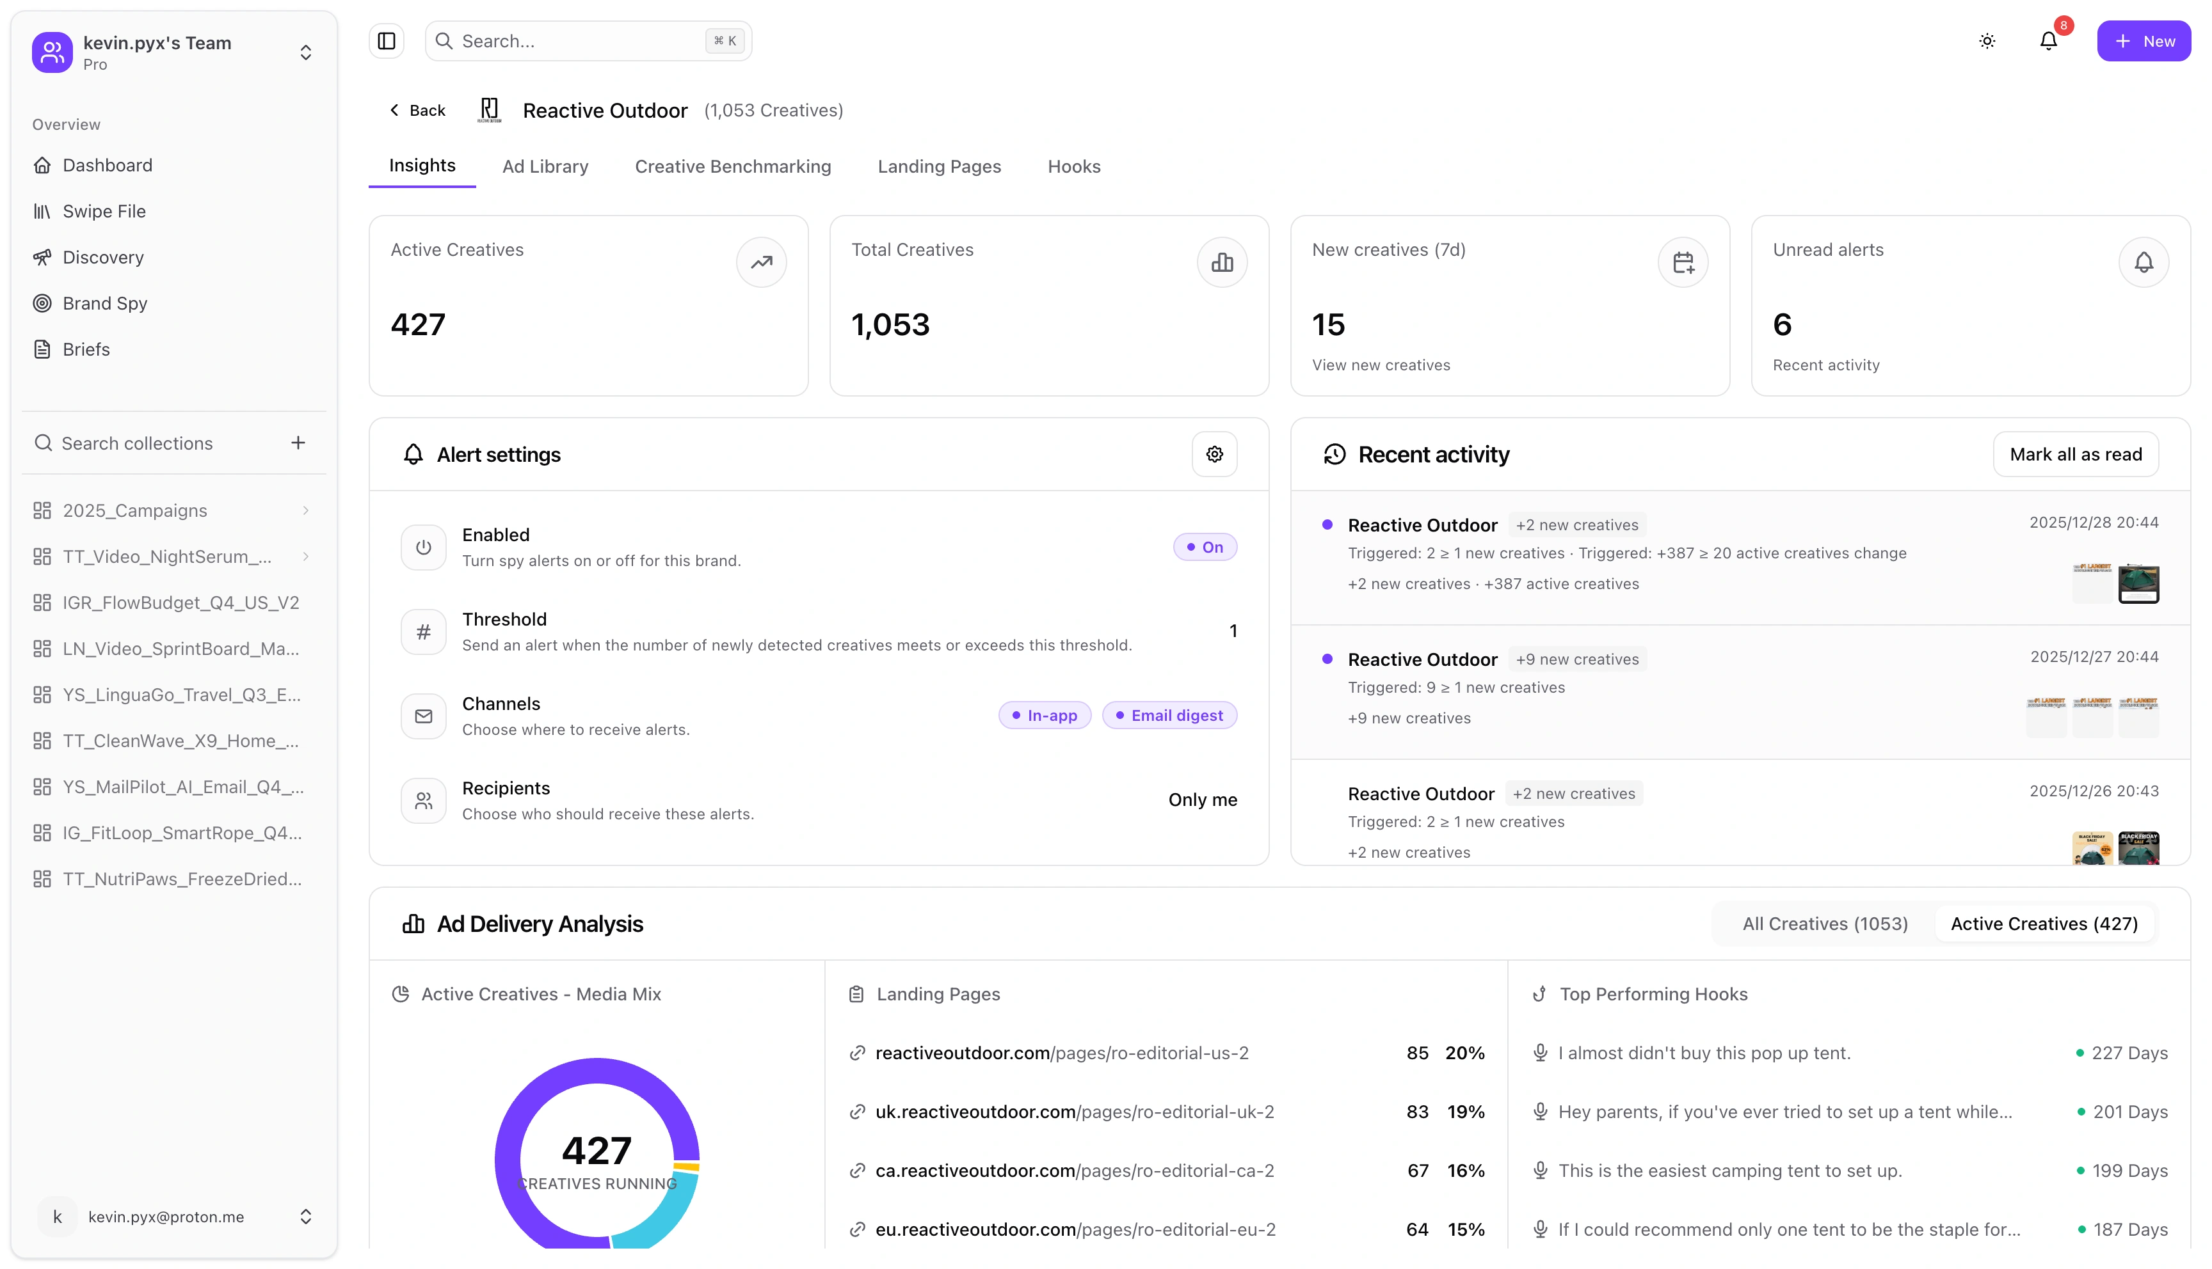This screenshot has width=2212, height=1269.
Task: Open alert settings gear icon
Action: pyautogui.click(x=1214, y=454)
